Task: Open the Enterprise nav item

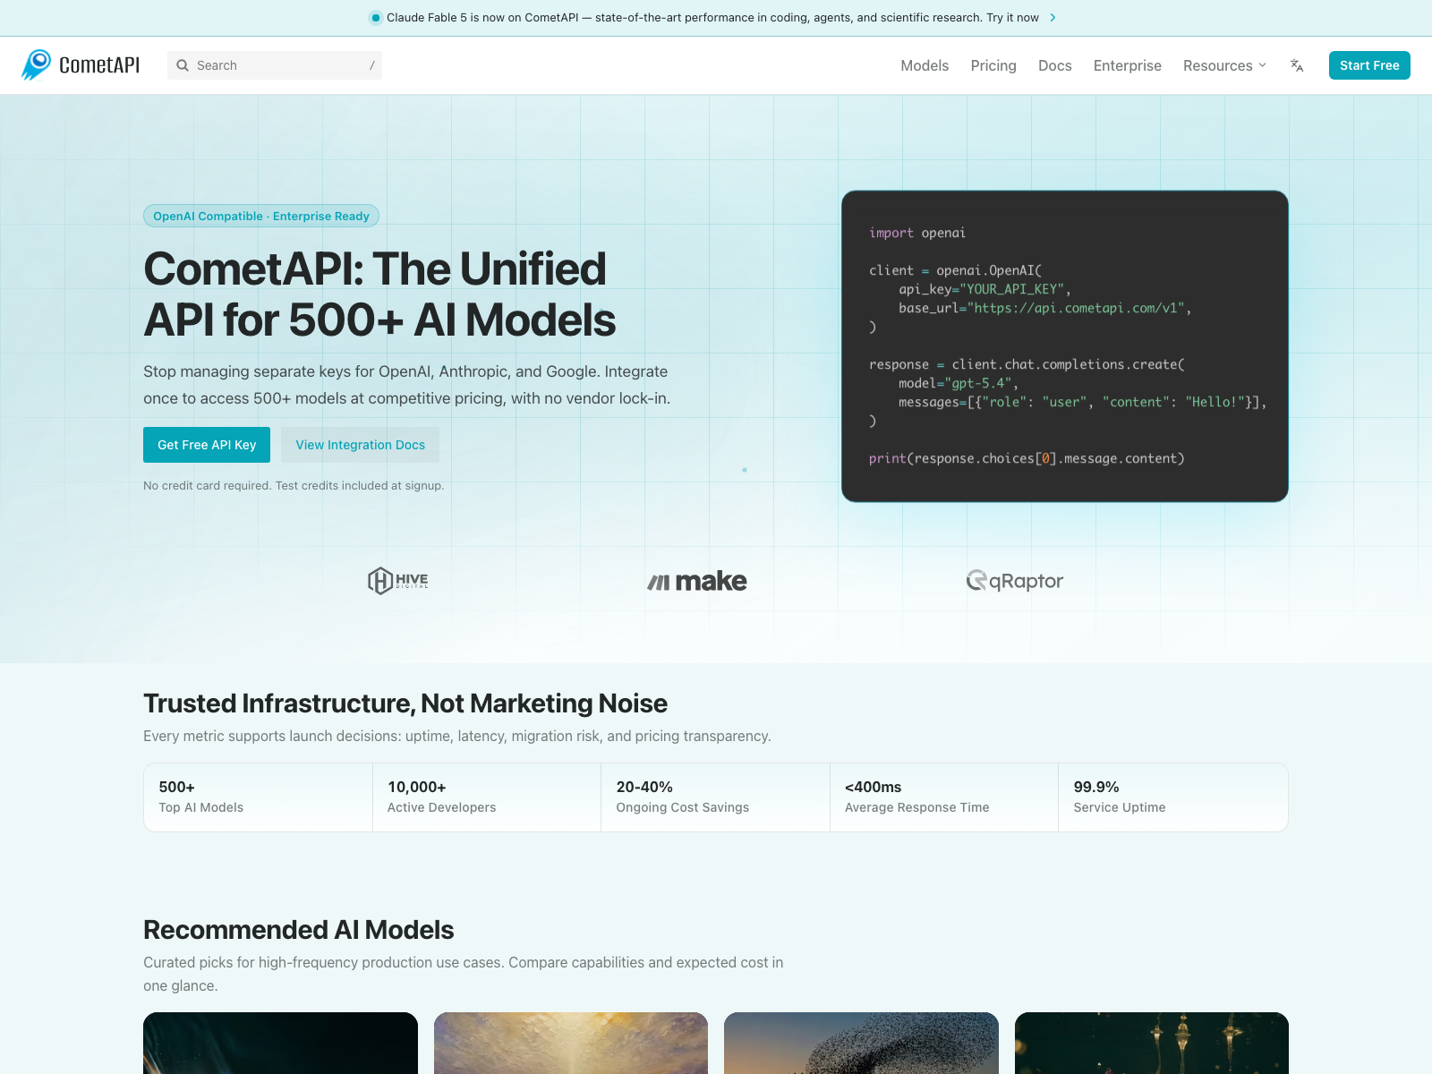Action: pos(1128,65)
